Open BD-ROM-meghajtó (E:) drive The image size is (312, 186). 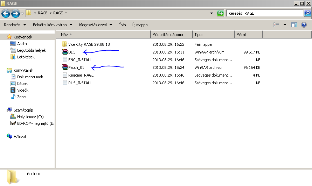click(x=36, y=123)
